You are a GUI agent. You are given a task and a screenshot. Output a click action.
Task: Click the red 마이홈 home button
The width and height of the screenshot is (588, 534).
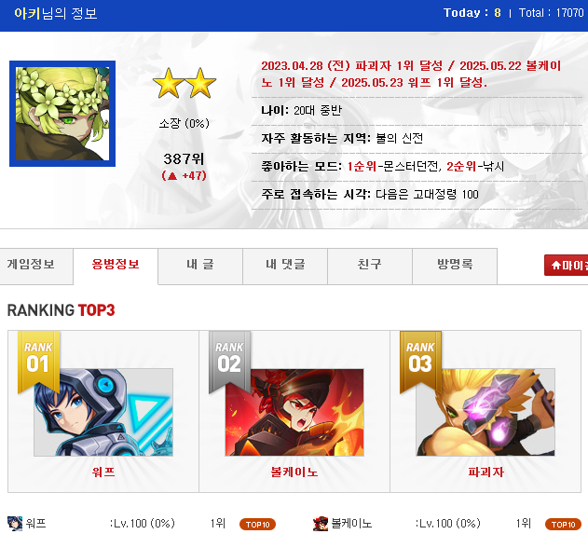point(567,265)
